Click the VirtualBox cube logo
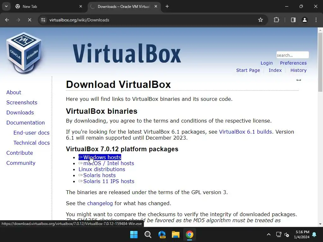The width and height of the screenshot is (323, 242). click(24, 53)
